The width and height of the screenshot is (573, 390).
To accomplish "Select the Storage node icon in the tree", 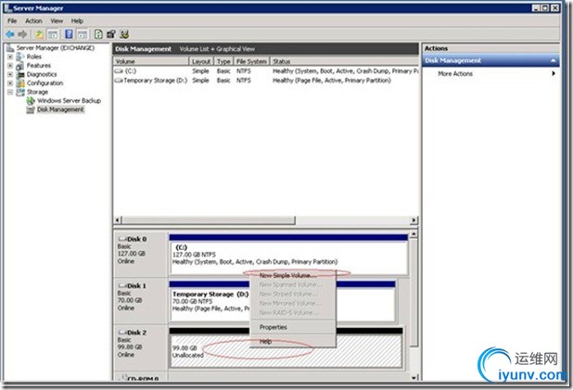I will tap(20, 92).
